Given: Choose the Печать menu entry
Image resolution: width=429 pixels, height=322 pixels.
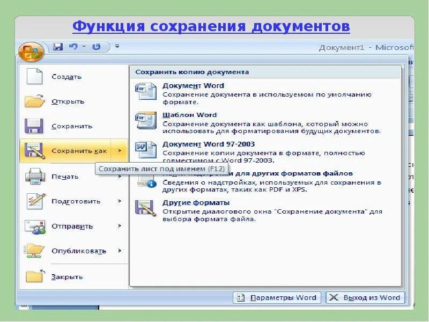Looking at the screenshot, I should (x=74, y=177).
